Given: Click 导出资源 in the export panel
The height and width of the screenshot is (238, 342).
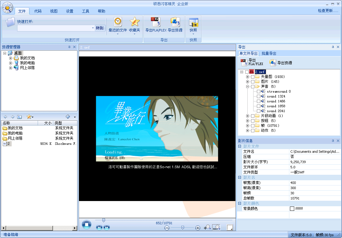Looking at the screenshot, I should tap(281, 63).
